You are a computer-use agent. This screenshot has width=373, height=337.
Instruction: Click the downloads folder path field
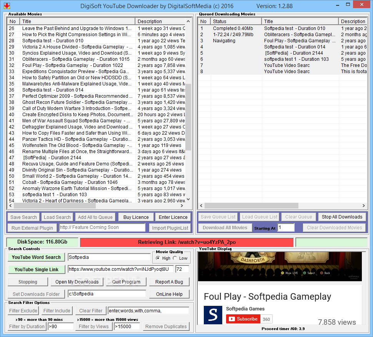pos(107,294)
